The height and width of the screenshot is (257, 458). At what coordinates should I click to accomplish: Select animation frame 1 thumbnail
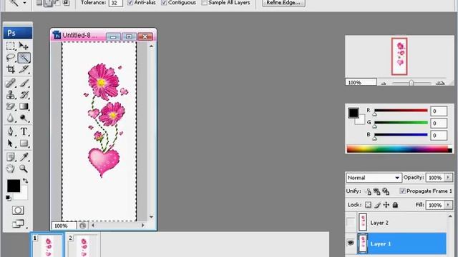[48, 246]
